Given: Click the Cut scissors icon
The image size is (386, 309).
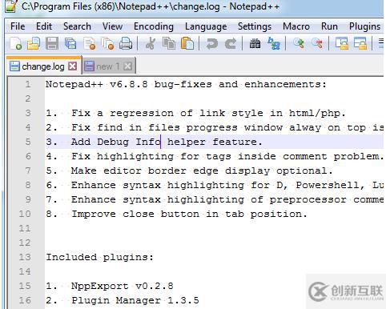Looking at the screenshot, I should (x=151, y=43).
